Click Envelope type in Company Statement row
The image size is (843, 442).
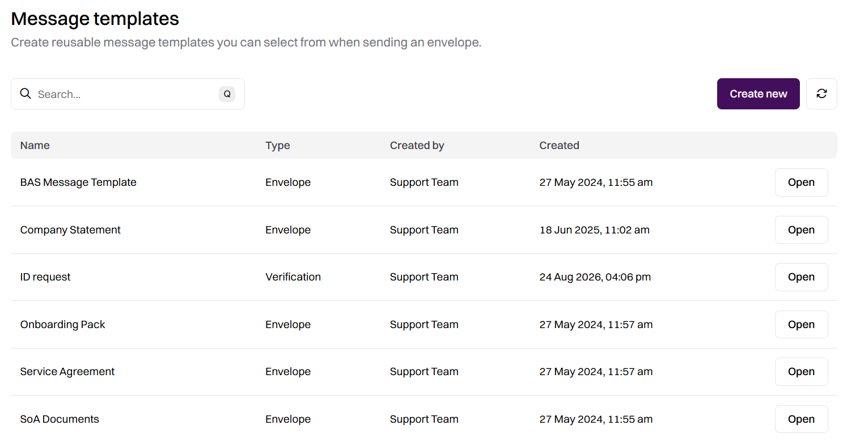[288, 230]
